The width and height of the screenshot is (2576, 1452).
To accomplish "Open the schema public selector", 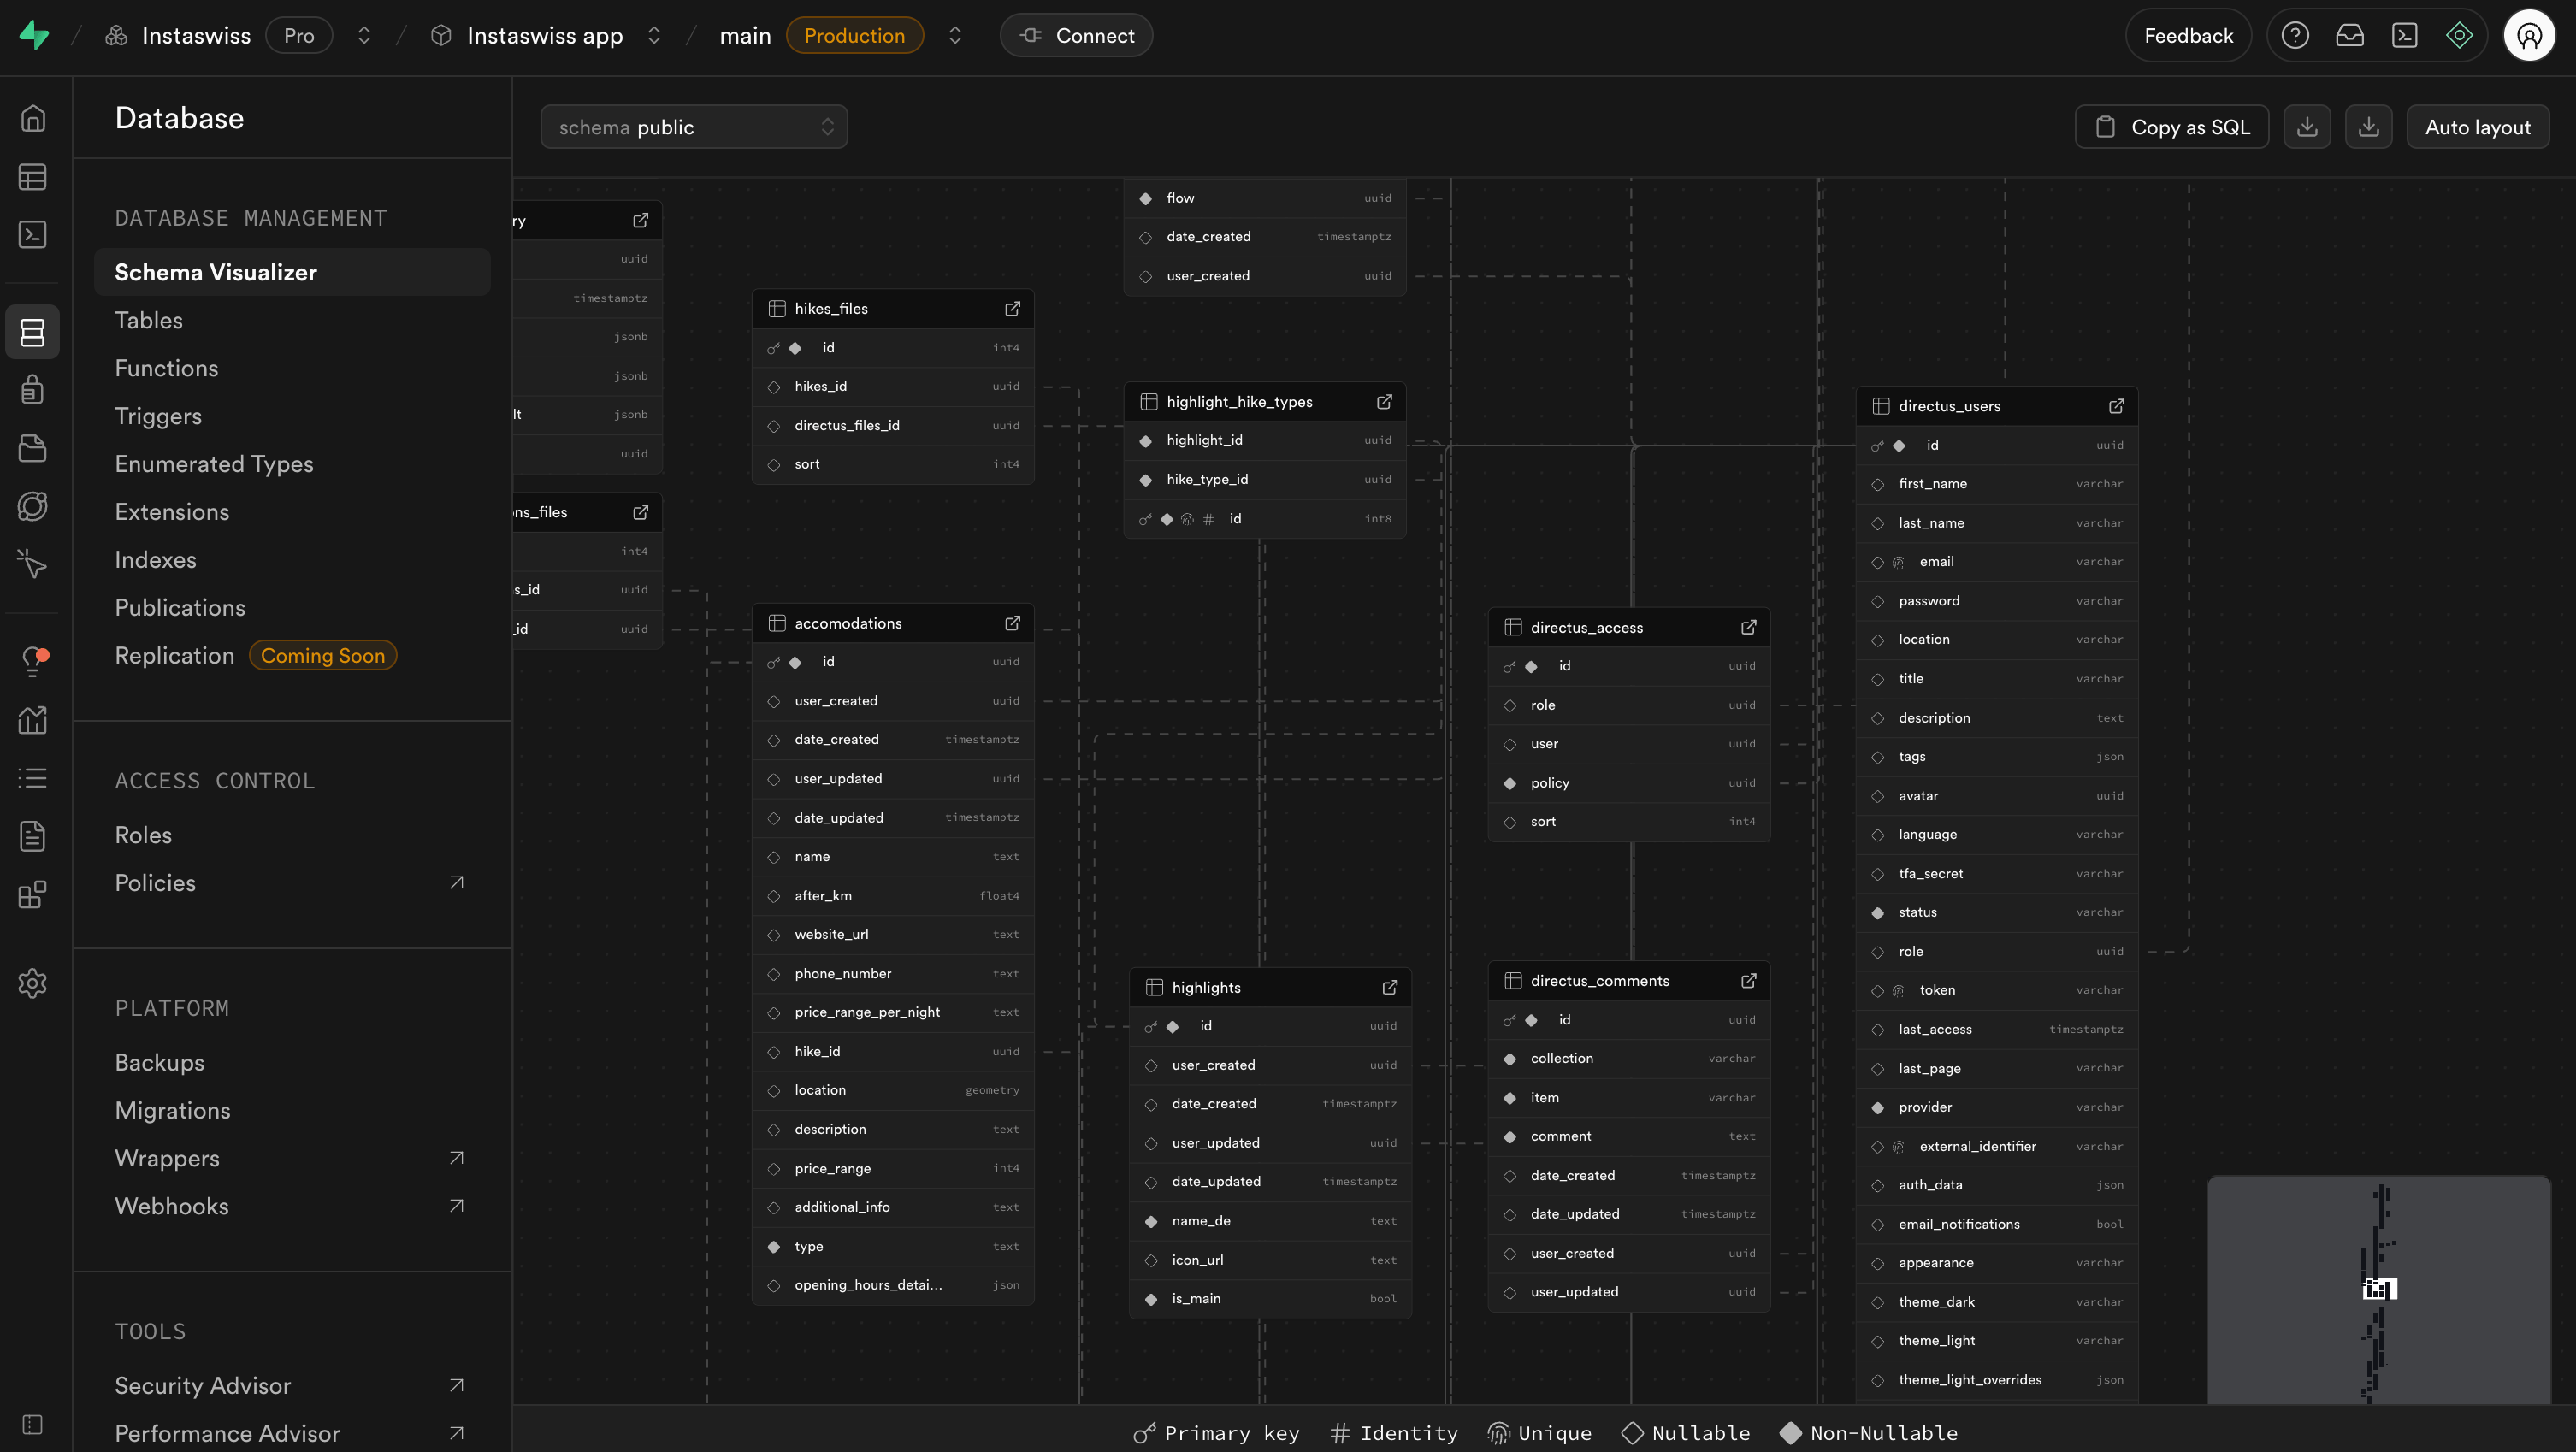I will (695, 126).
